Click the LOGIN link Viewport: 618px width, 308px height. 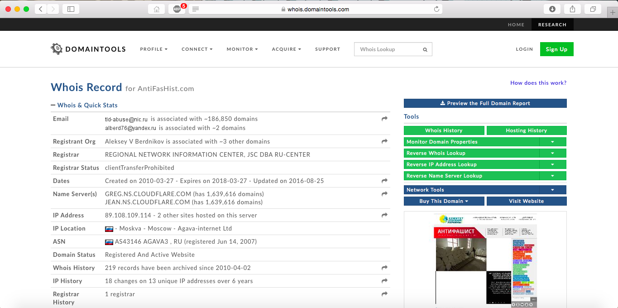[x=524, y=49]
